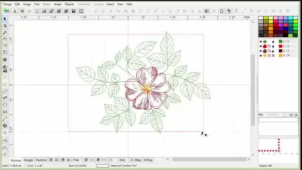The image size is (302, 170).
Task: Open the Edit menu
Action: 17,4
